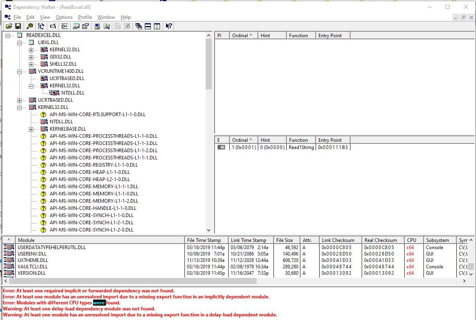Toggle the horizontal pane splitter view icon
The width and height of the screenshot is (476, 320).
(x=148, y=26)
